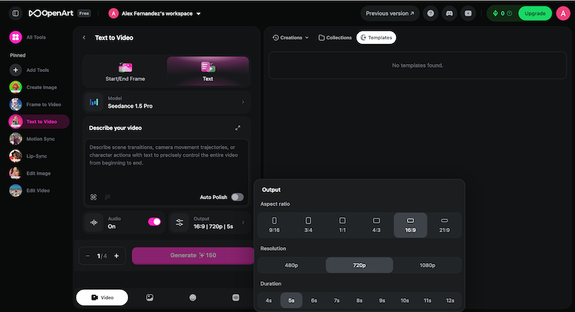This screenshot has height=312, width=575.
Task: Select 4:3 aspect ratio
Action: pos(376,225)
